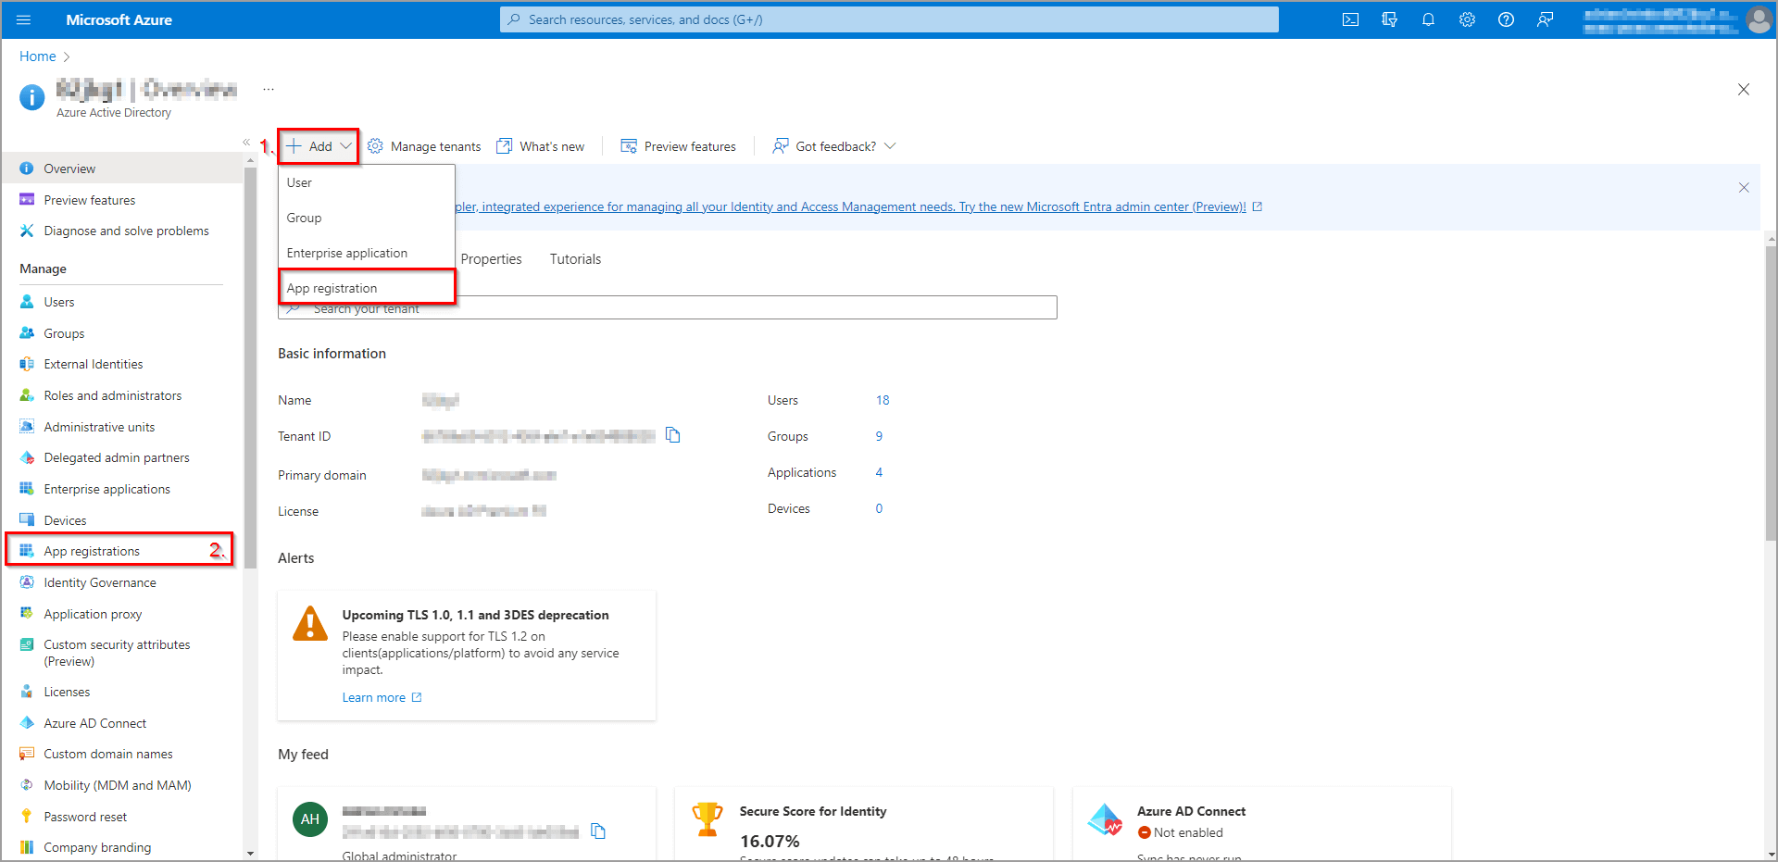The width and height of the screenshot is (1778, 862).
Task: Click the Azure AD Connect sidebar icon
Action: pos(27,723)
